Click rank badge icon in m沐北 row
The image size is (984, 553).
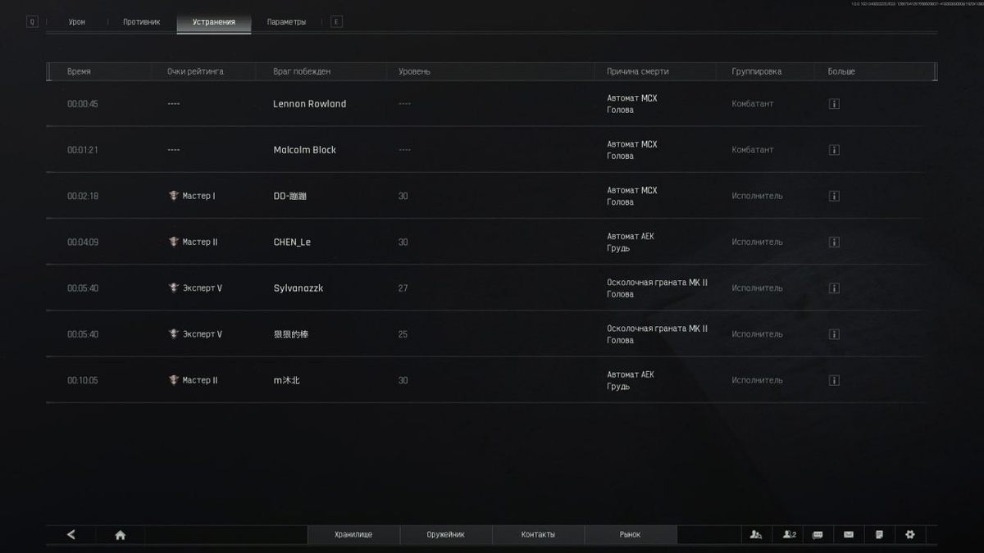(x=173, y=379)
